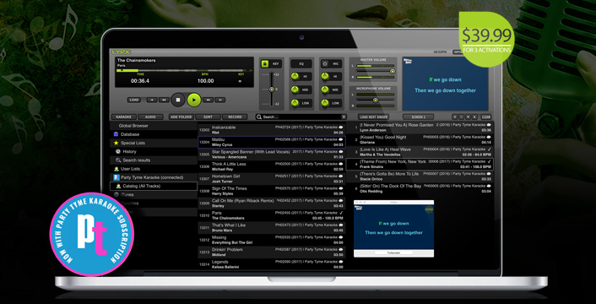
Task: Click the Microphone Volume slider knob
Action: point(375,100)
